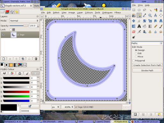Open the Layers panel tab menu arrow
The image size is (164, 123).
tap(37, 16)
